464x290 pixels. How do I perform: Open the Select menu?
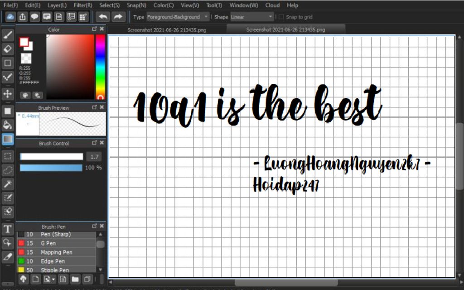(110, 5)
